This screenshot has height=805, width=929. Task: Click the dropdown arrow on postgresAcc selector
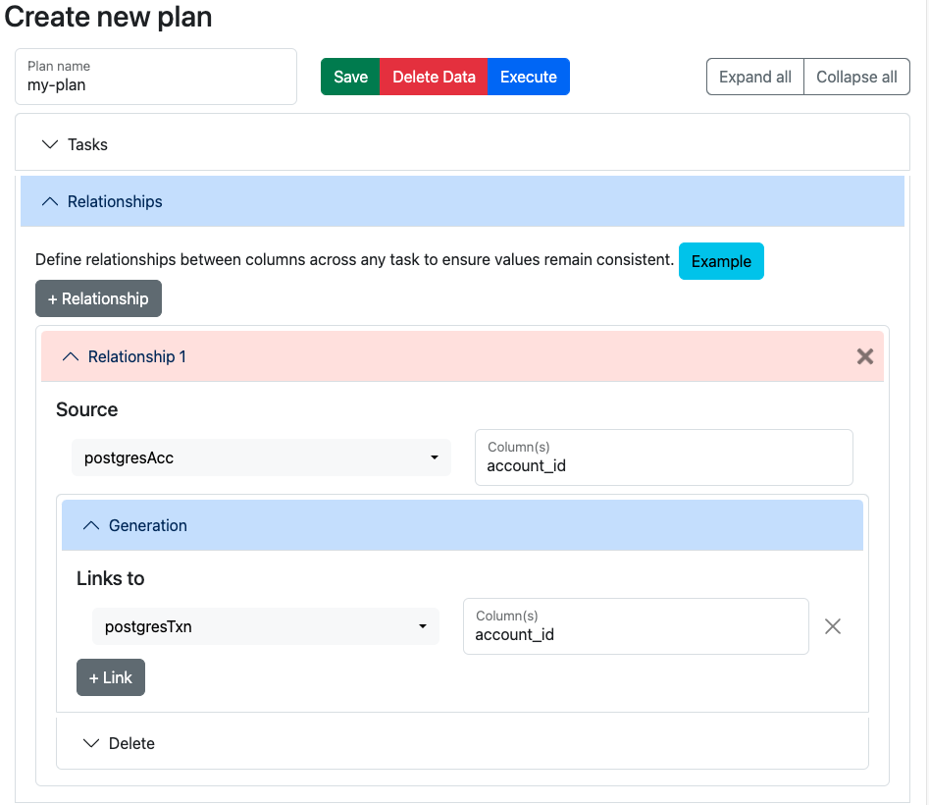[435, 456]
